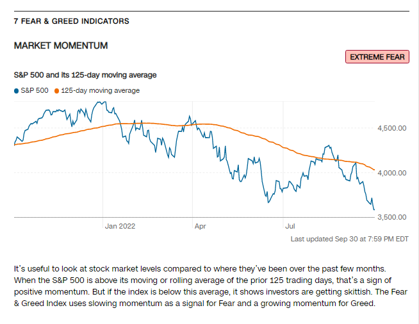Click the horizontal rule above the indicators heading
Screen dimensions: 419x324
coord(209,7)
